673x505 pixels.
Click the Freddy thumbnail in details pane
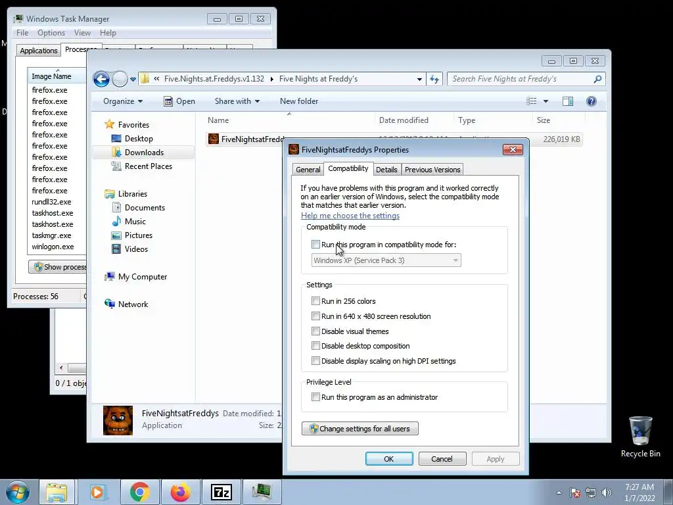click(x=118, y=420)
